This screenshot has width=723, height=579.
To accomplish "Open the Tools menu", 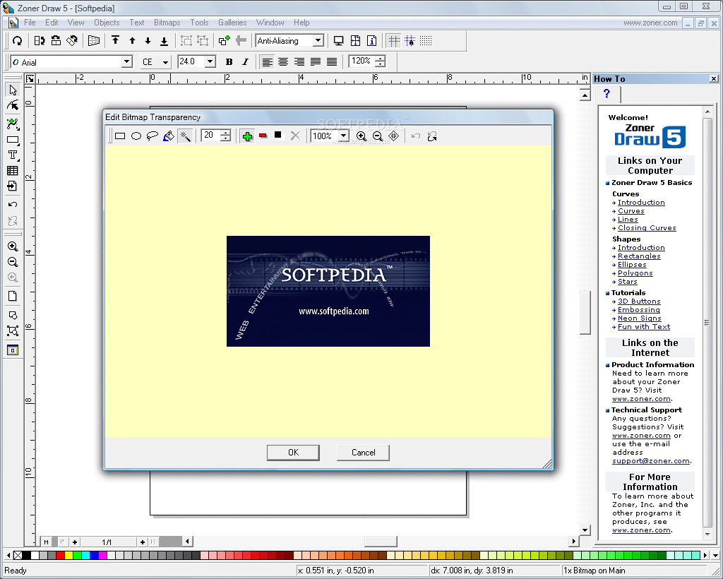I will pos(199,22).
